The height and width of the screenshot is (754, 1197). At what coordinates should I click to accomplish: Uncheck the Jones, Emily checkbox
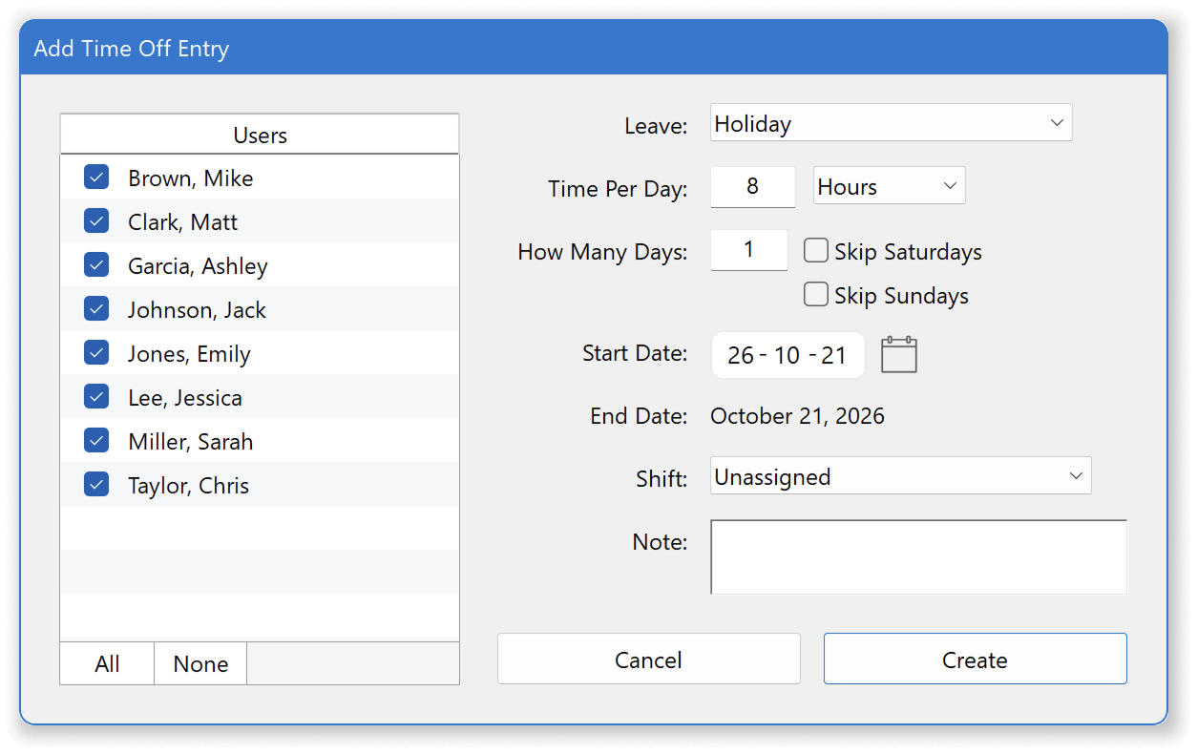[x=96, y=353]
